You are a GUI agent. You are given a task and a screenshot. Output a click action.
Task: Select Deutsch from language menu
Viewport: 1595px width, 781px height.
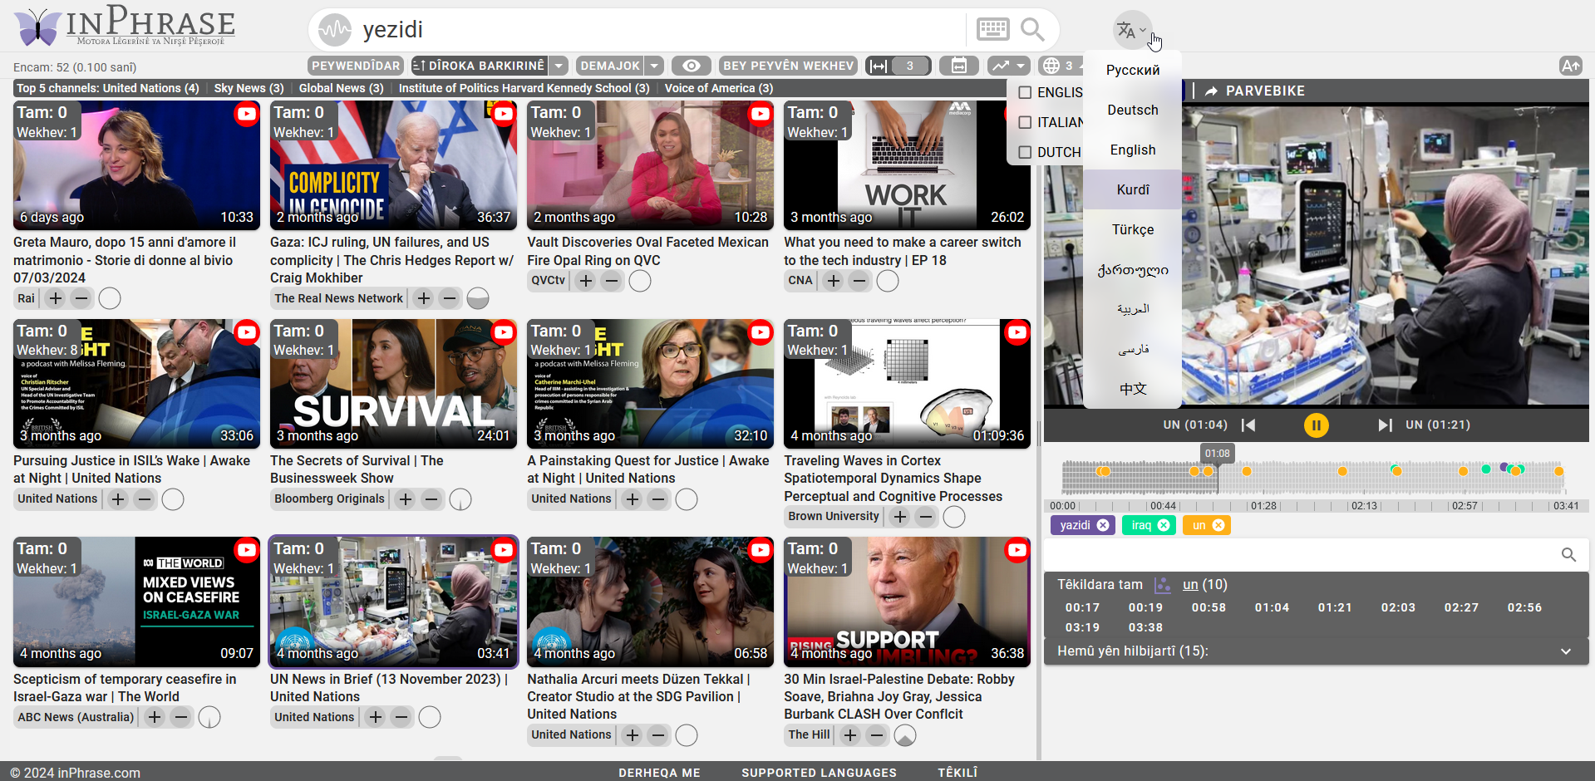point(1133,110)
